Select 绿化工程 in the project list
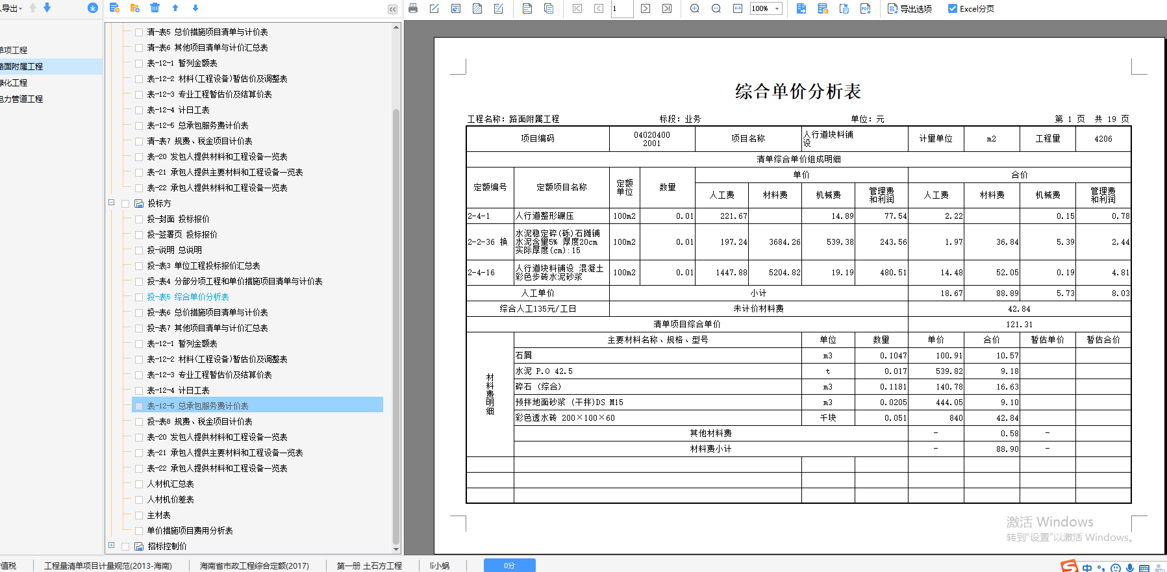Viewport: 1167px width, 572px height. (14, 82)
